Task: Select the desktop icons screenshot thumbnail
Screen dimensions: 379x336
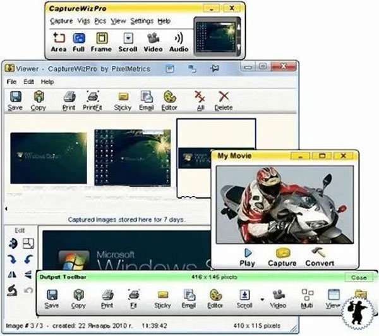Action: [x=133, y=158]
